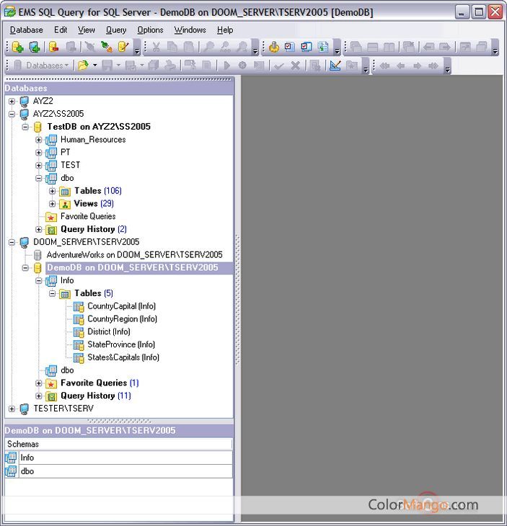Image resolution: width=507 pixels, height=526 pixels.
Task: Select the StateProvince (Info) table
Action: tap(121, 344)
